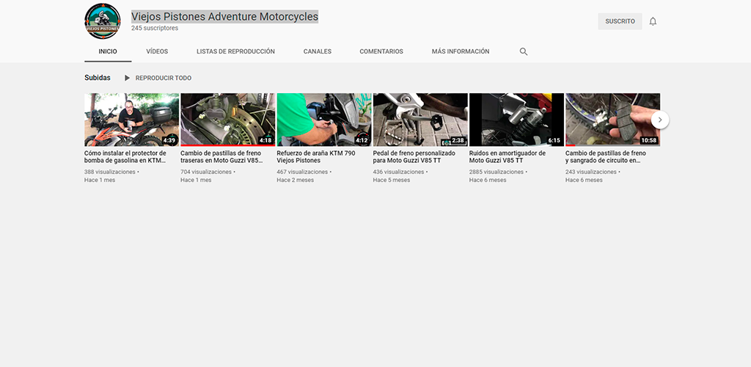Open the LISTAS DE REPRODUCCIÓN tab
751x367 pixels.
point(235,51)
